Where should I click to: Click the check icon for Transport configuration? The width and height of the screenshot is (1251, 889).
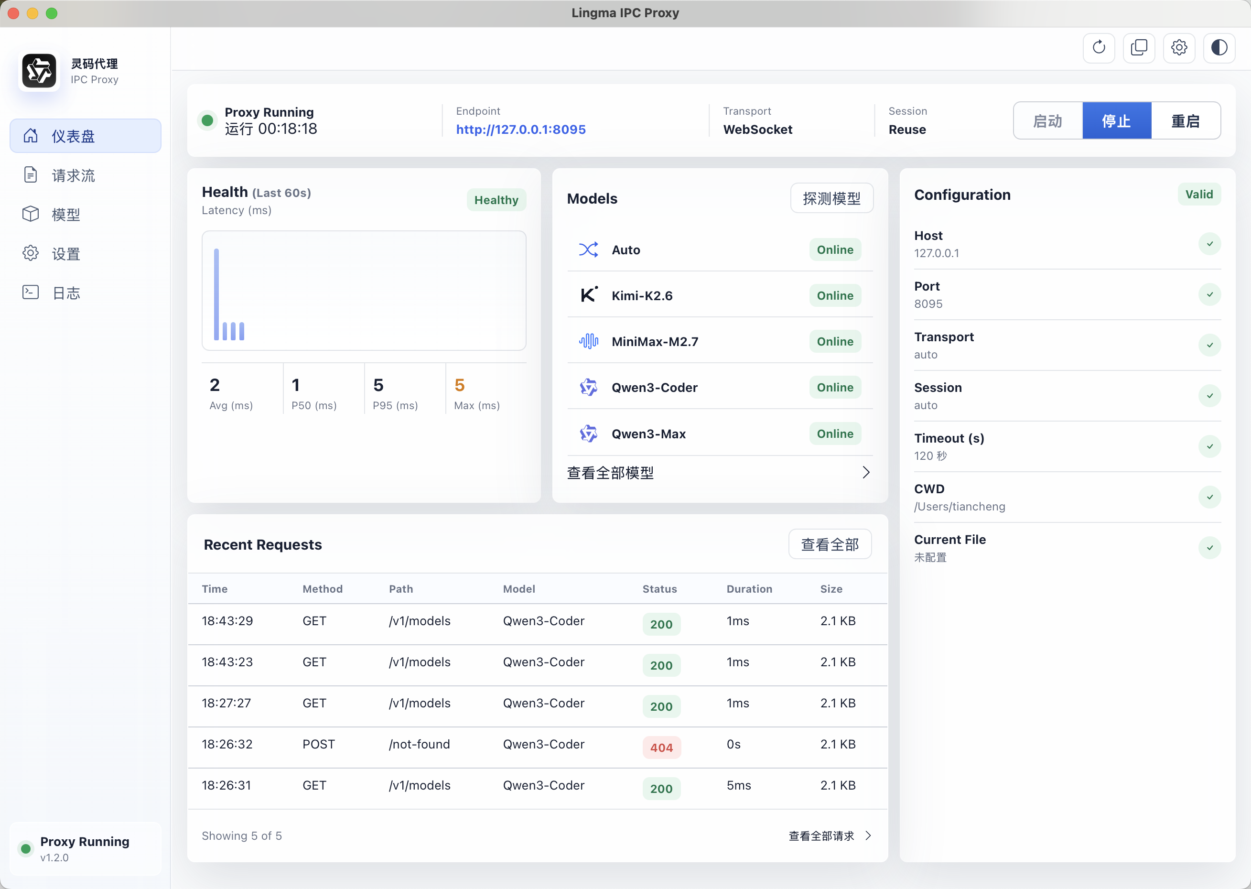click(1209, 346)
